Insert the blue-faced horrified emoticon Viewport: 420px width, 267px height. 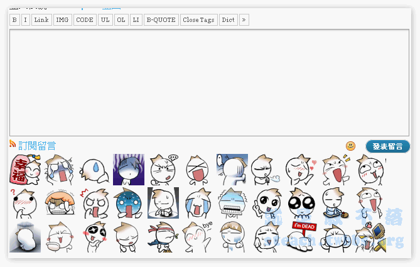click(129, 203)
